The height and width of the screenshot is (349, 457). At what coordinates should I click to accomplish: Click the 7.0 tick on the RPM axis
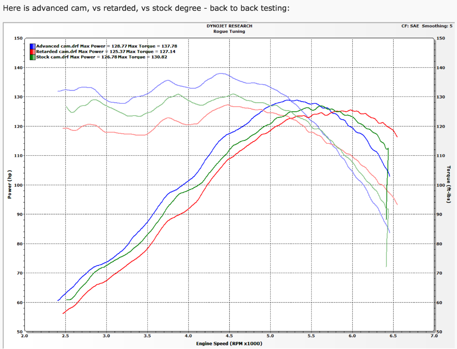(434, 336)
